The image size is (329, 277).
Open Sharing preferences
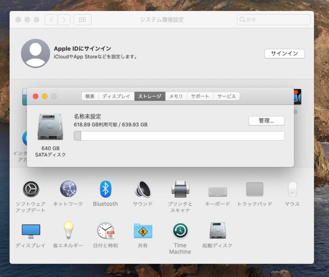pos(143,231)
